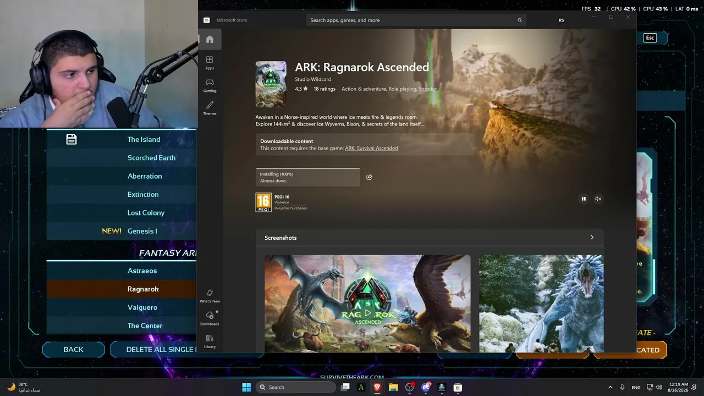The width and height of the screenshot is (704, 396).
Task: Open the Studio Wildcard publisher link
Action: 313,79
